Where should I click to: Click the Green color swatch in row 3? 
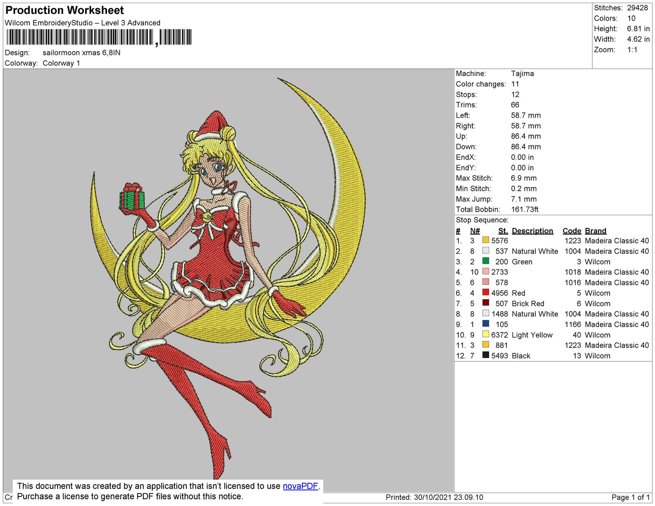pyautogui.click(x=486, y=261)
